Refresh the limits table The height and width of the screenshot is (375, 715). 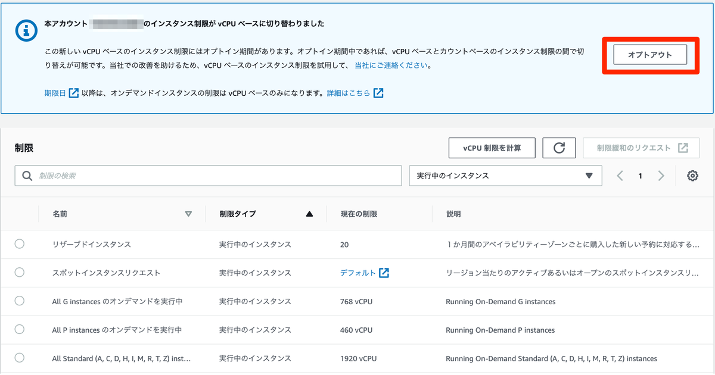tap(559, 148)
